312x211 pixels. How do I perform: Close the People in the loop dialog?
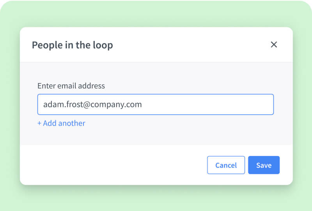(x=274, y=45)
